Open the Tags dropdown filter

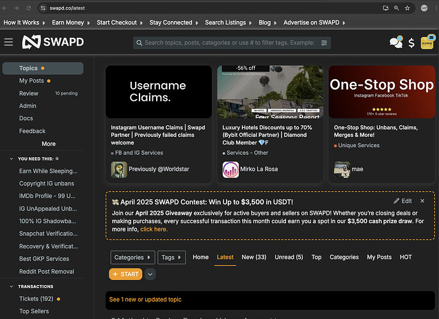click(172, 258)
